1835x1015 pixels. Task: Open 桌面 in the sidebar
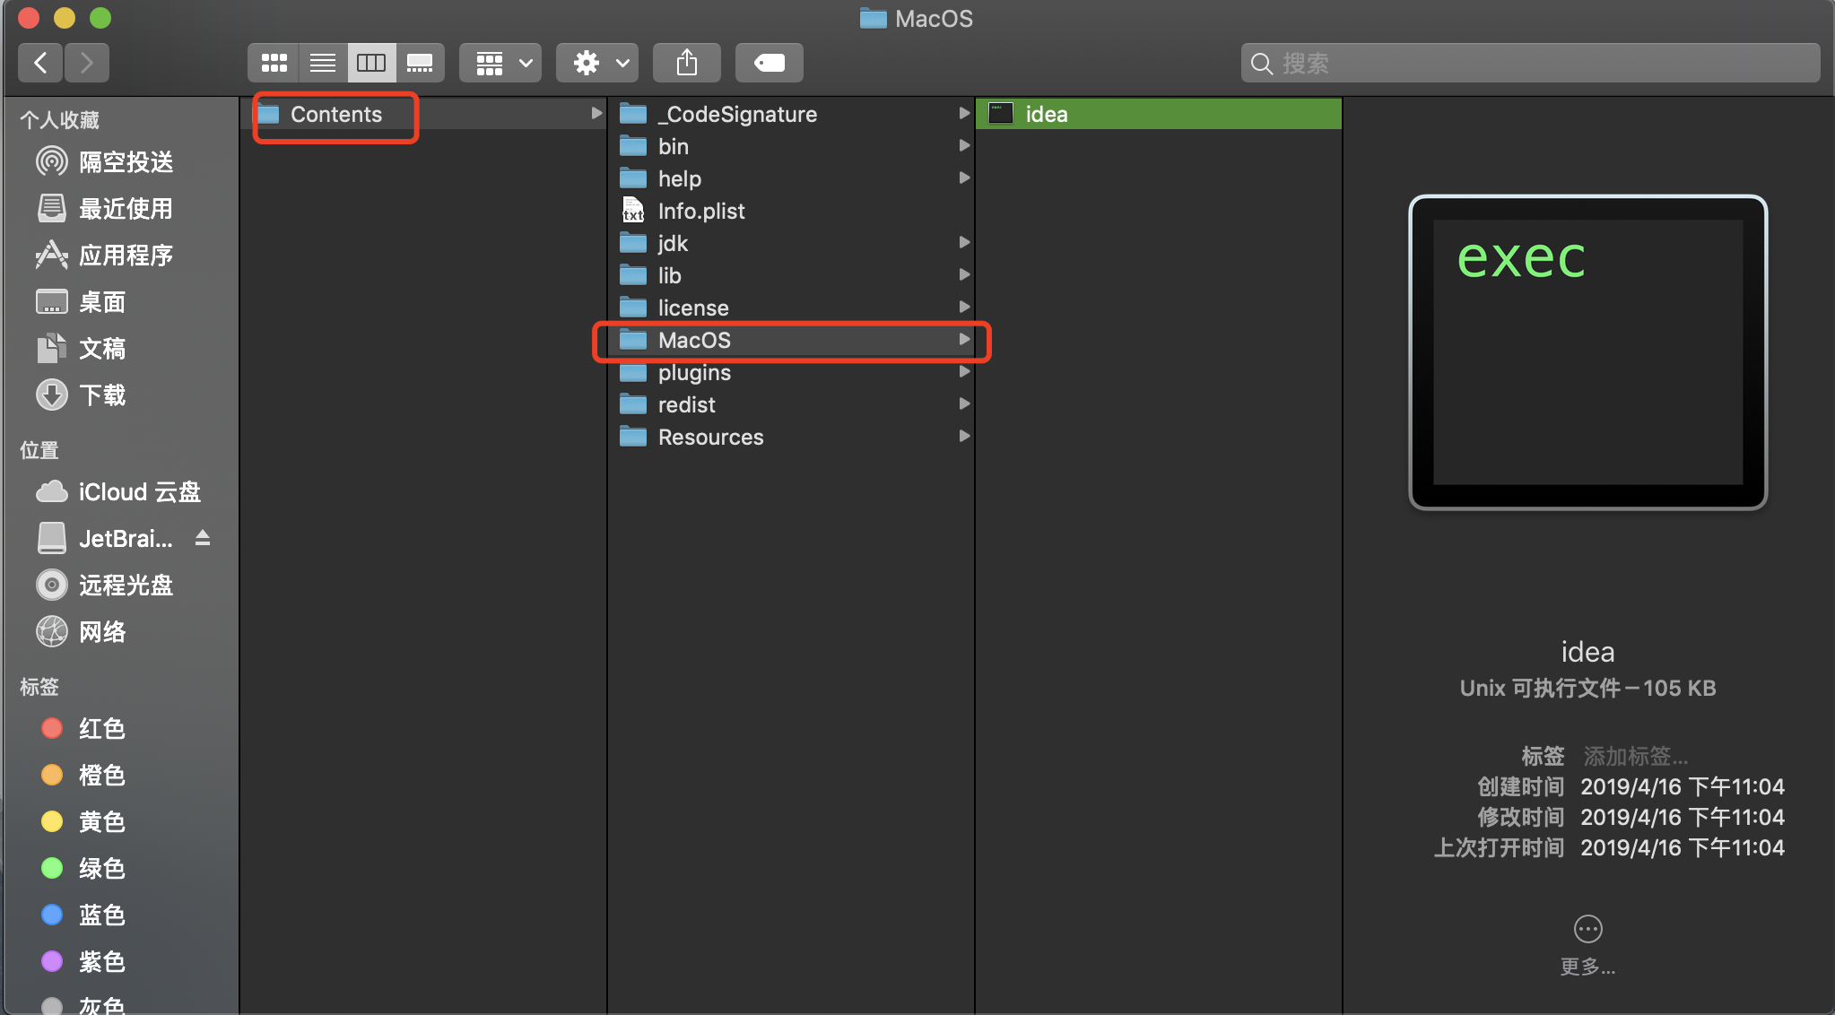pos(81,302)
